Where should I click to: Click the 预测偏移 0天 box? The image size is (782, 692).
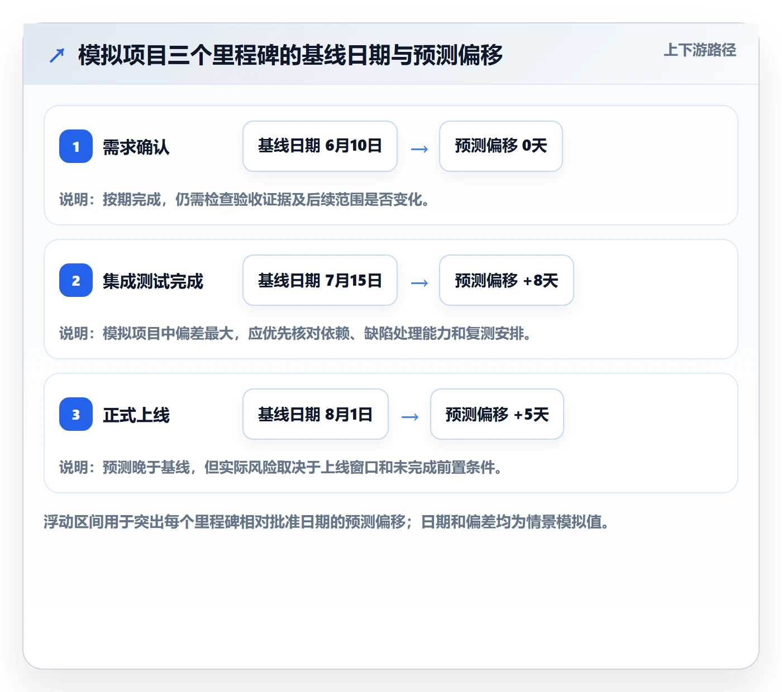pyautogui.click(x=501, y=146)
